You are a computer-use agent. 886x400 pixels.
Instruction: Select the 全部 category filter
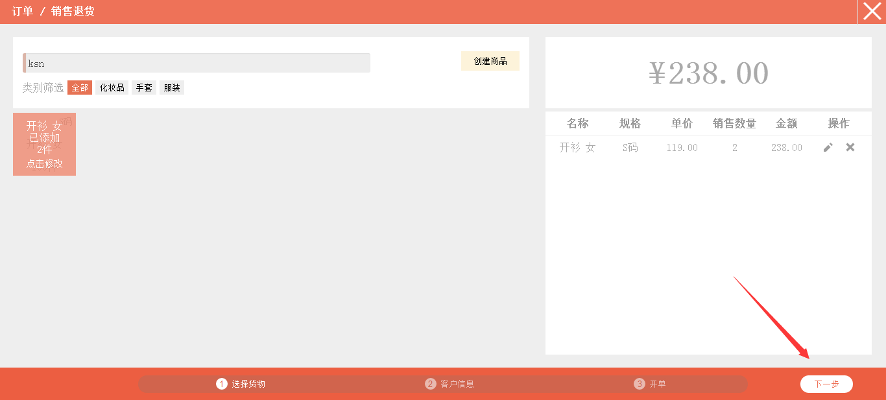[x=80, y=88]
